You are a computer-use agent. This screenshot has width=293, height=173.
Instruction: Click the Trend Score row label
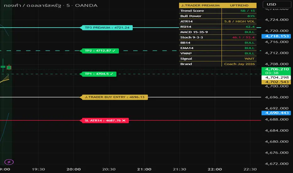pyautogui.click(x=192, y=11)
